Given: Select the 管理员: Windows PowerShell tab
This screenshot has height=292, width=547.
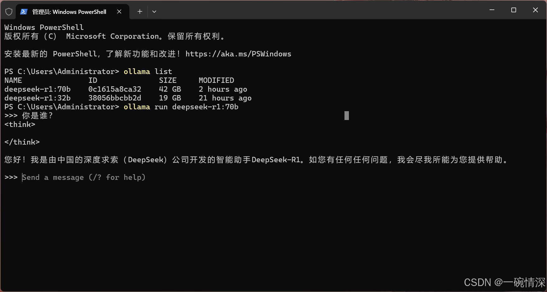Looking at the screenshot, I should click(x=72, y=12).
